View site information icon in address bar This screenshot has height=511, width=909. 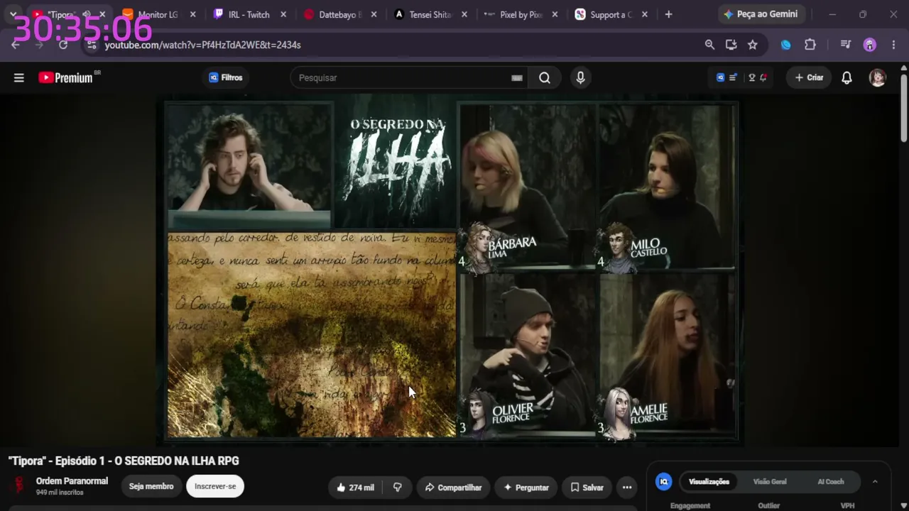point(90,45)
